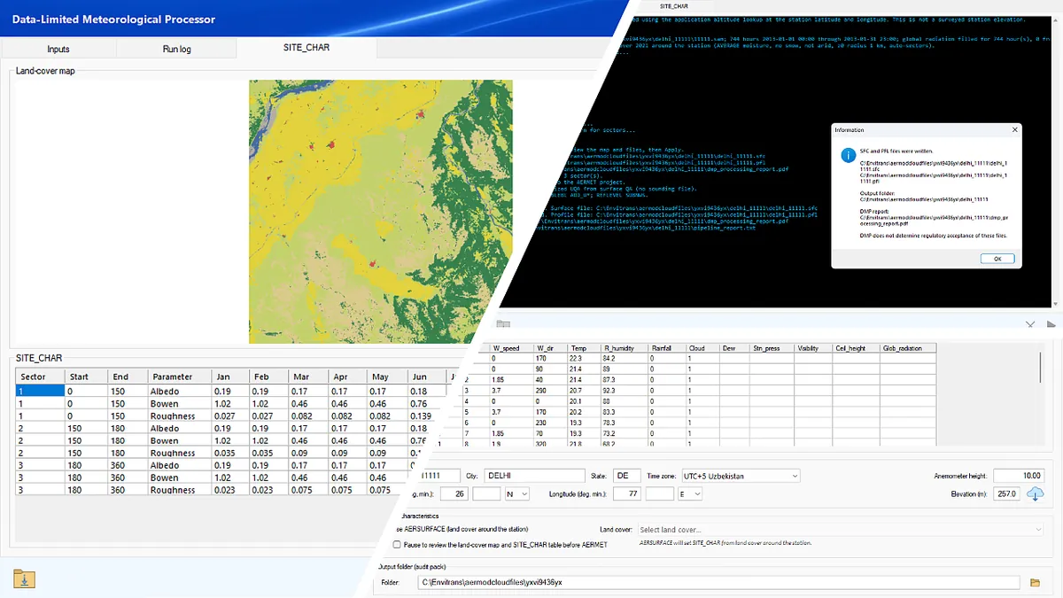Viewport: 1063px width, 598px height.
Task: Switch to the Inputs tab
Action: (x=58, y=49)
